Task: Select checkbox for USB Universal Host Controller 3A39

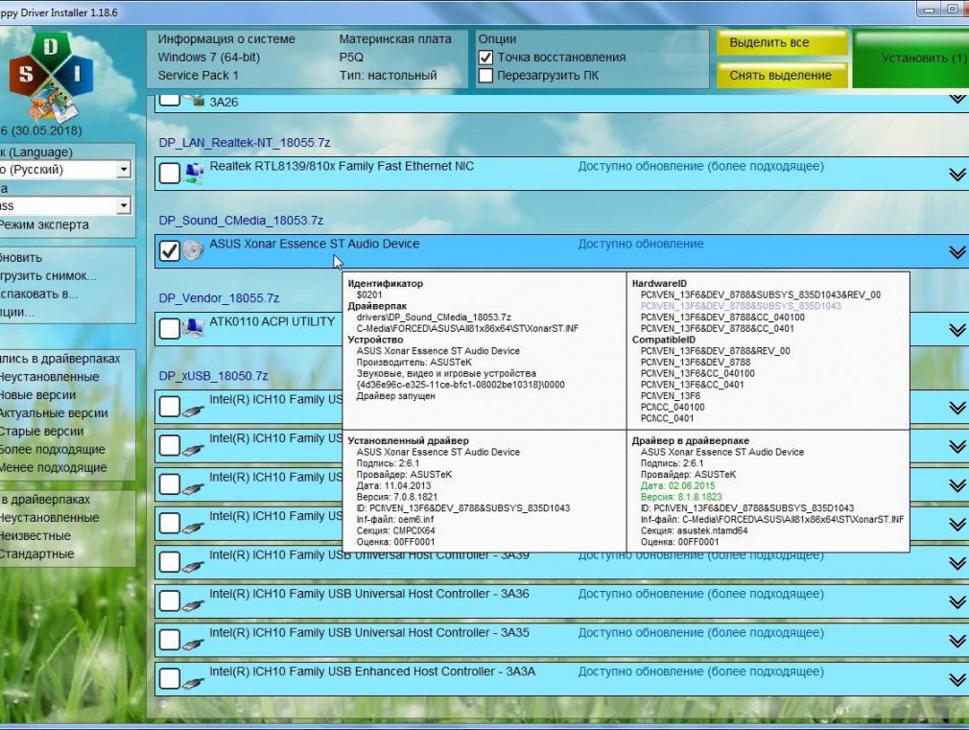Action: (169, 562)
